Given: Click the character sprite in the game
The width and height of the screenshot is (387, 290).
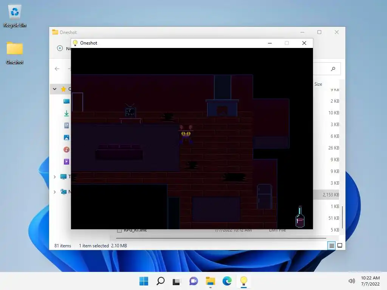Looking at the screenshot, I should pos(186,134).
